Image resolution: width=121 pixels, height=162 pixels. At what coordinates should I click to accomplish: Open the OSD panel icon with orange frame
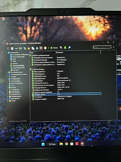[41, 48]
